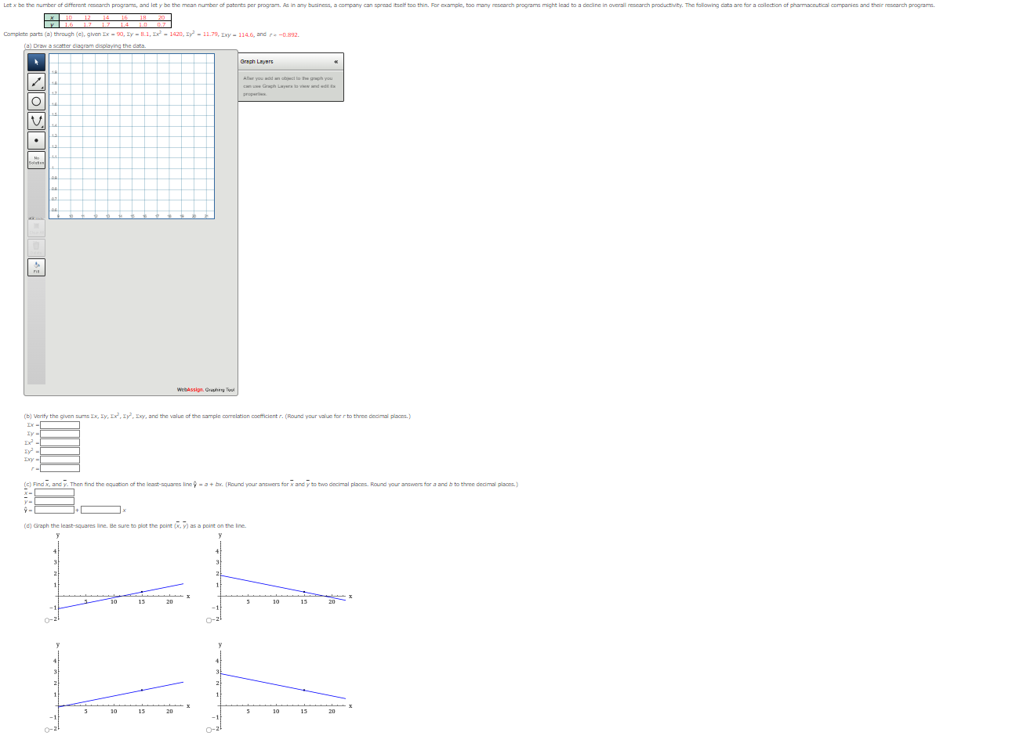Click the Σy² input field
1034x743 pixels.
[x=60, y=451]
